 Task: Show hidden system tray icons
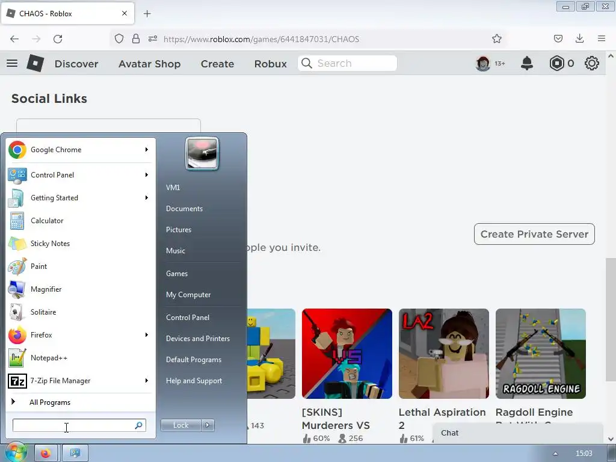(555, 454)
